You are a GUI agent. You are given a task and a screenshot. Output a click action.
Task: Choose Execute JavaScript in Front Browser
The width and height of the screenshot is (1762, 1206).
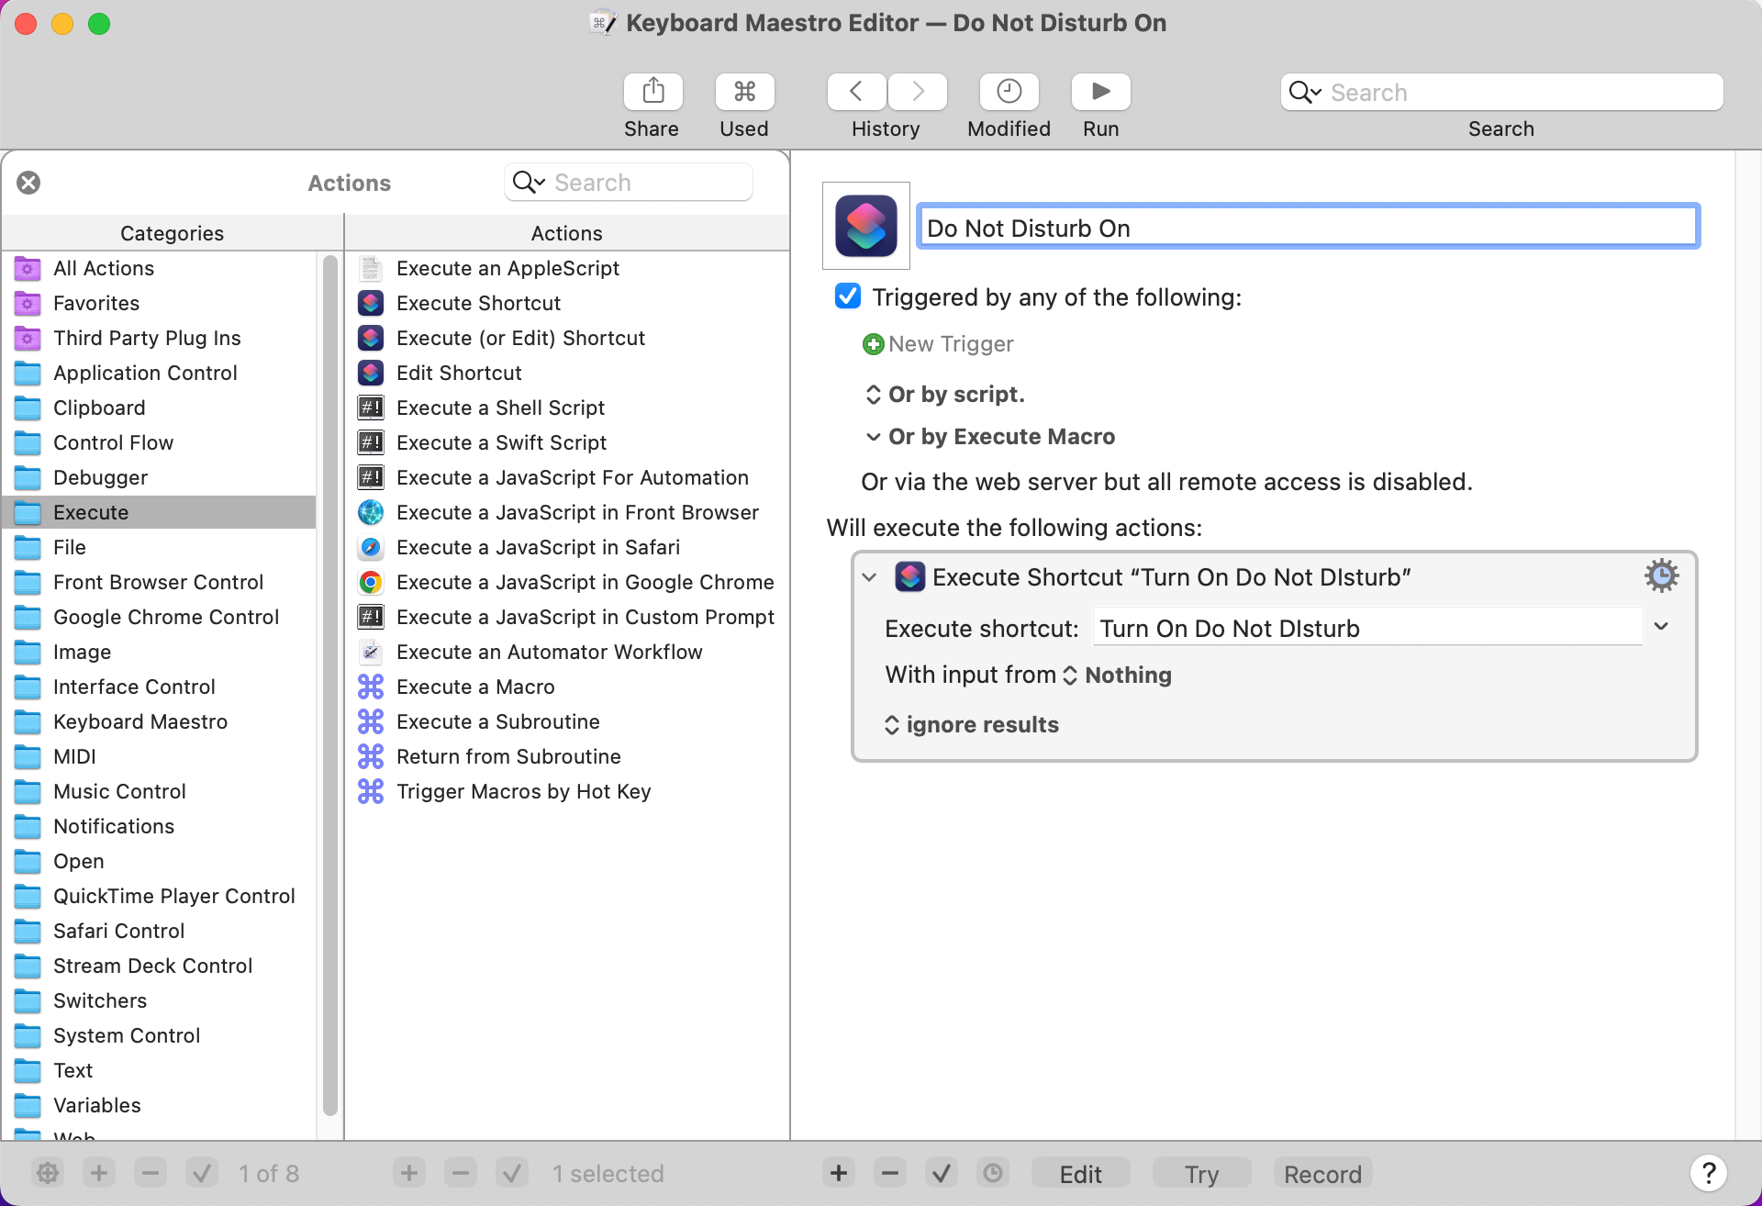(x=567, y=512)
